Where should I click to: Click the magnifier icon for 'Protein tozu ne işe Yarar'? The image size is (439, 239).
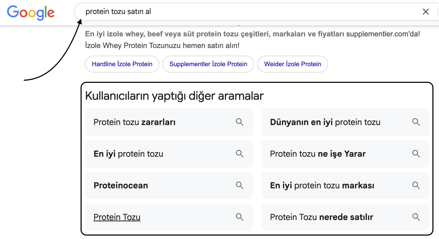tap(416, 154)
